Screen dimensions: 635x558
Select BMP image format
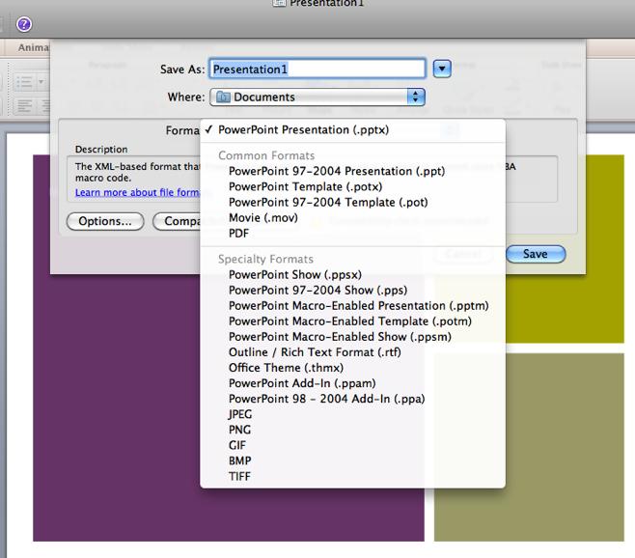click(352, 460)
